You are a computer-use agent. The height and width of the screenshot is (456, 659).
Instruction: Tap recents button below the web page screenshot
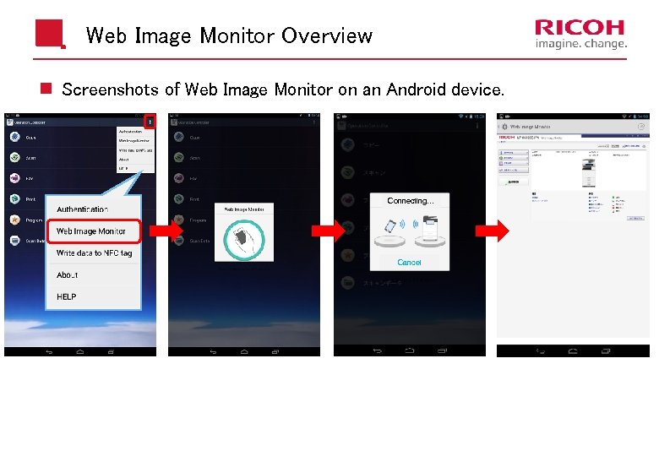(606, 351)
